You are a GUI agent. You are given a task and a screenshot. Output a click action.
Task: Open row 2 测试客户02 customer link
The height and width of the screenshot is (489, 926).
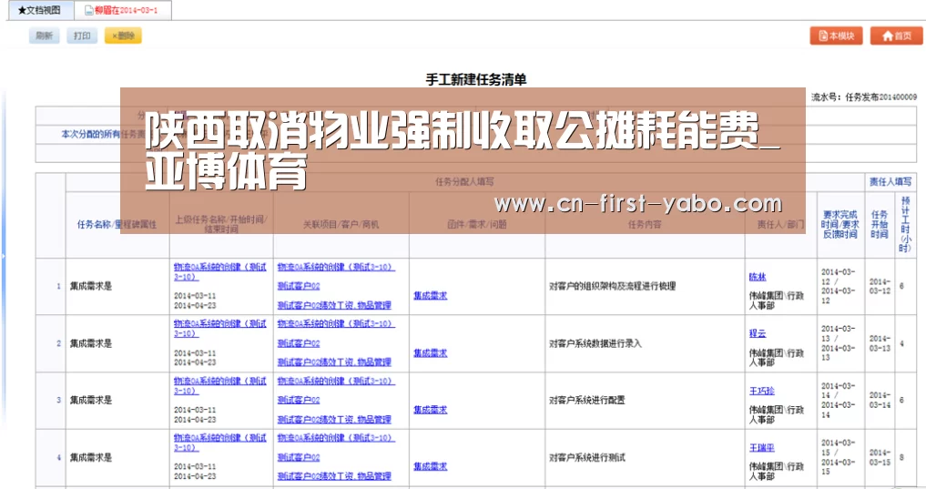tap(299, 343)
